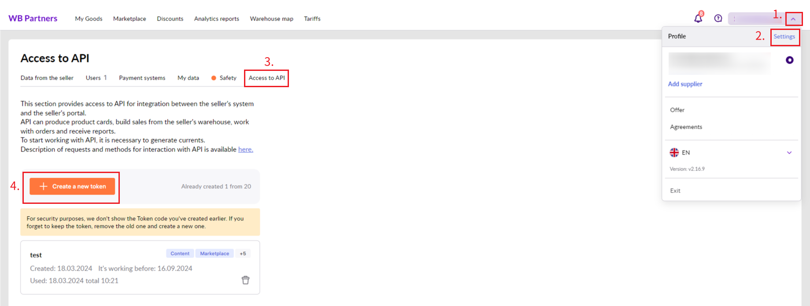Open the help question mark icon
Image resolution: width=810 pixels, height=306 pixels.
[718, 18]
